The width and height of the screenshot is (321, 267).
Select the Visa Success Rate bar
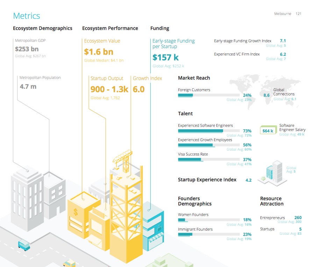209,159
